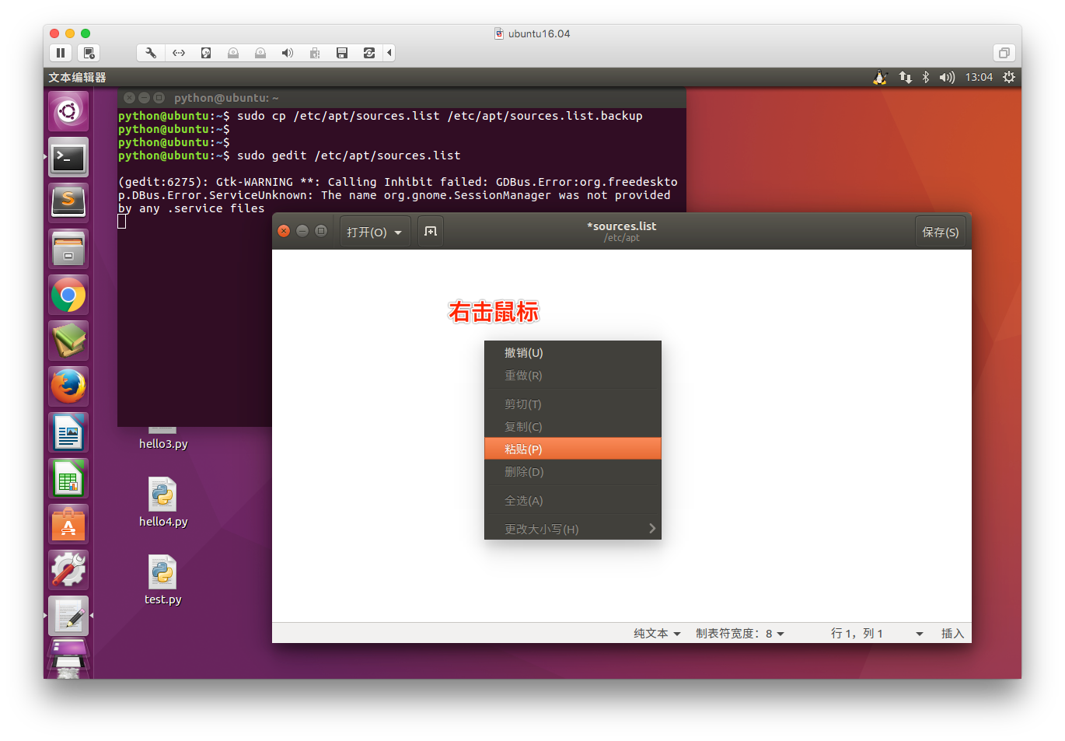This screenshot has height=741, width=1065.
Task: Click the volume indicator in top panel
Action: (x=946, y=77)
